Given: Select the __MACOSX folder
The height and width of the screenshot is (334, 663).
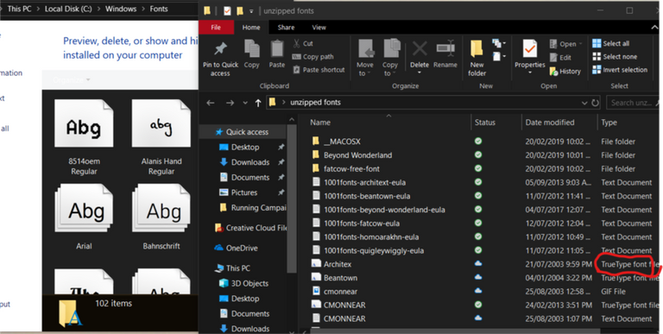Looking at the screenshot, I should (x=342, y=142).
